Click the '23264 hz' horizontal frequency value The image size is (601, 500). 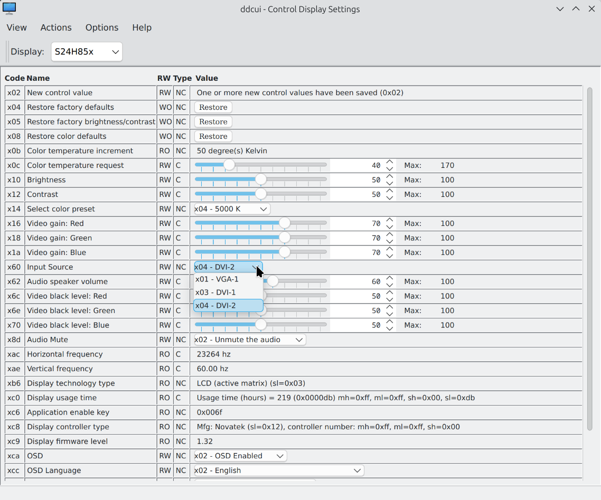pyautogui.click(x=213, y=354)
